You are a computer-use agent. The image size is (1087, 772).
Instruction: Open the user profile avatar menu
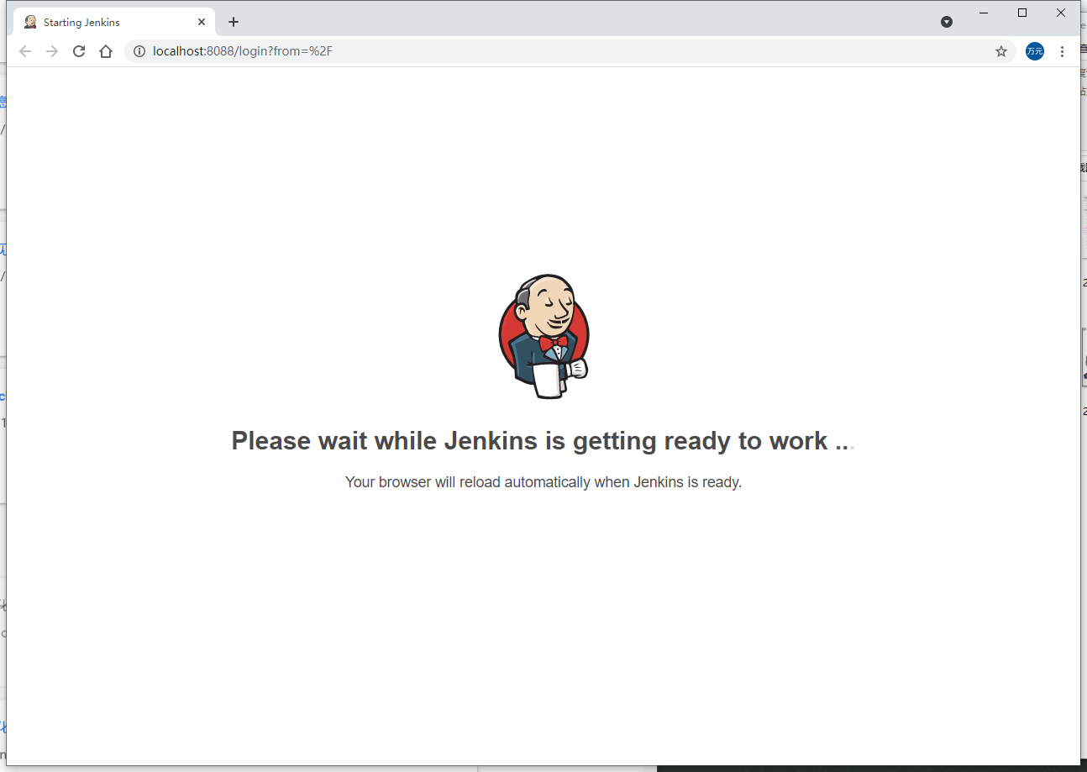pyautogui.click(x=1035, y=51)
